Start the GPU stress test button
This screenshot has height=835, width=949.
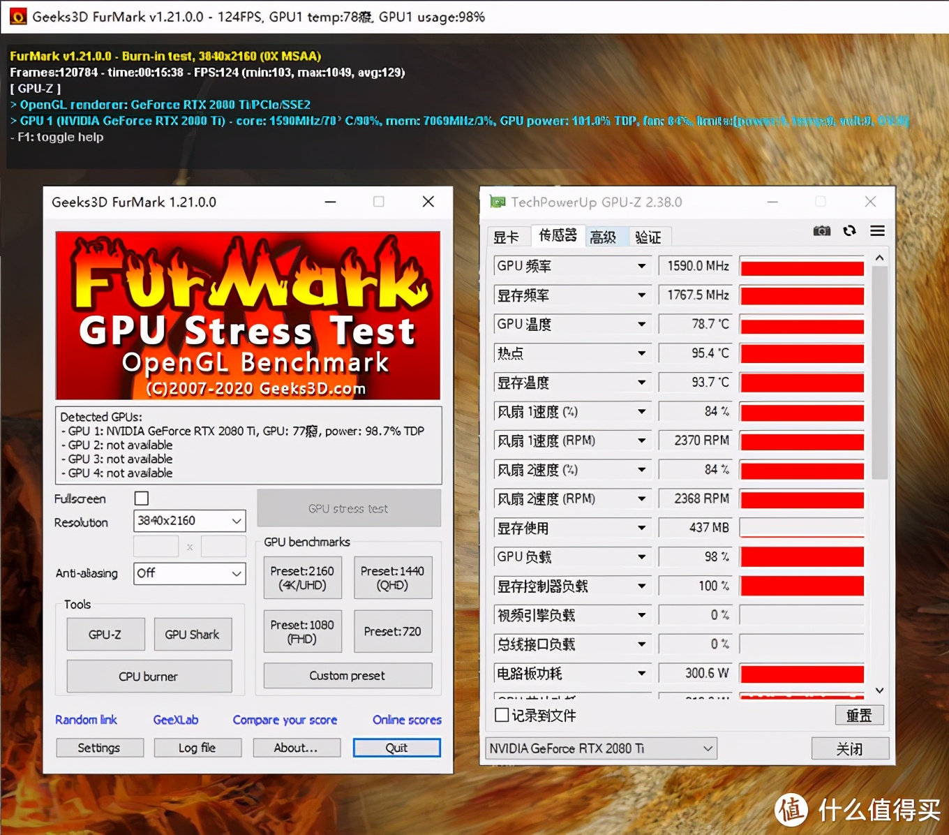[x=349, y=508]
